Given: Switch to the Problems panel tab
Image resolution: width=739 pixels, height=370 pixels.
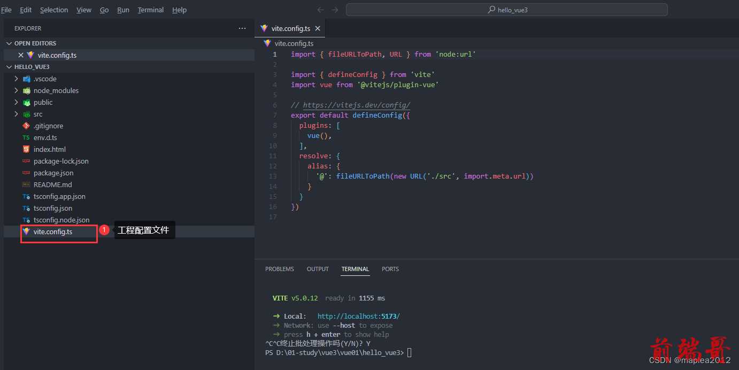Looking at the screenshot, I should click(280, 269).
